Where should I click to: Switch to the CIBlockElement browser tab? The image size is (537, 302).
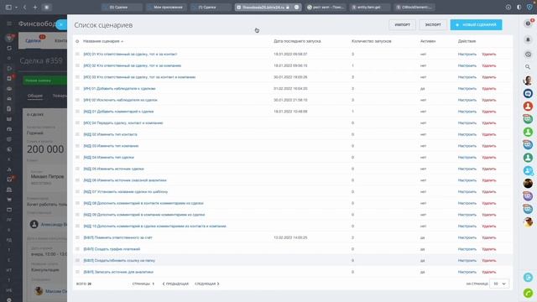(414, 7)
